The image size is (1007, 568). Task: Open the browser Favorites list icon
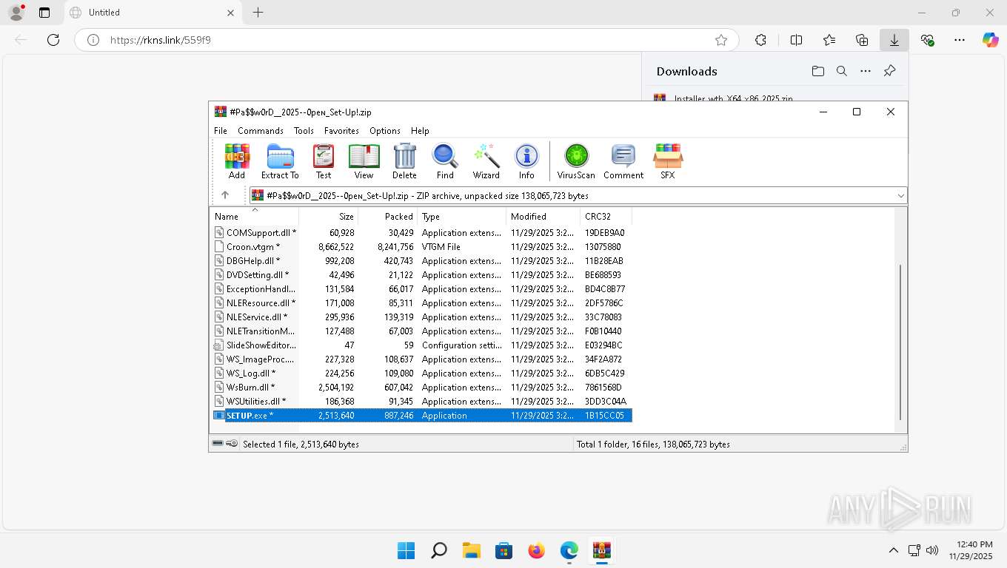(829, 40)
